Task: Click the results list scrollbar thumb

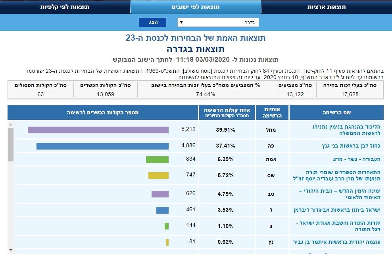Action: tap(10, 144)
